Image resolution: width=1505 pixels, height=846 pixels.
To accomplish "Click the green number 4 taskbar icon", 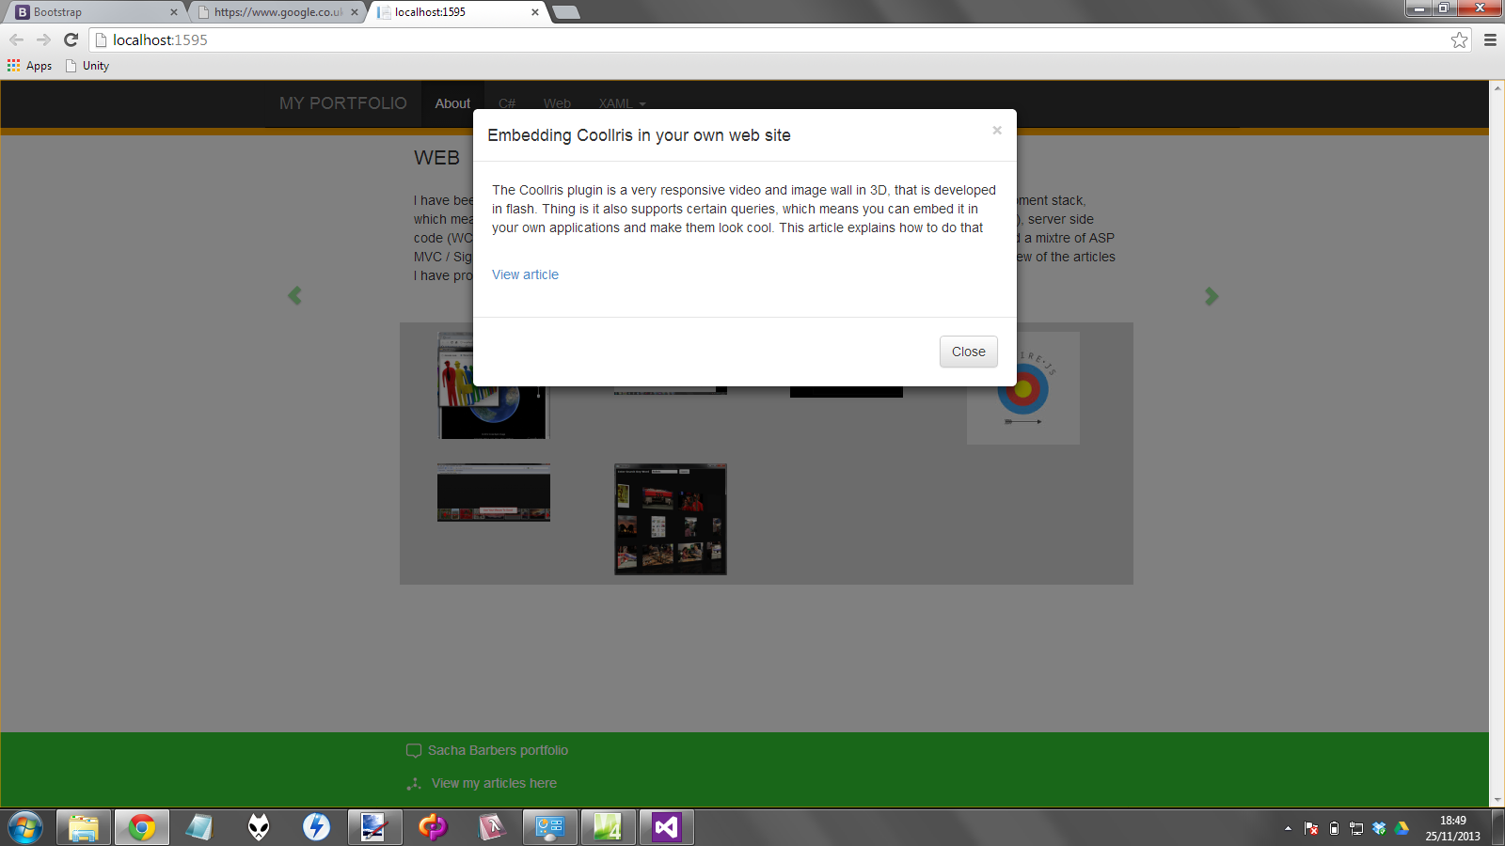I will tap(608, 827).
